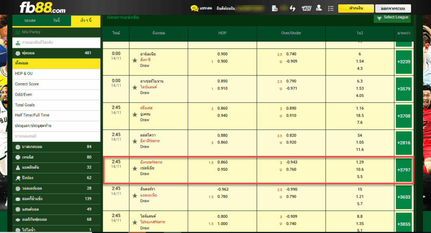
Task: Click over odds -0.943 in the เซอร์เบีย row
Action: [x=291, y=162]
